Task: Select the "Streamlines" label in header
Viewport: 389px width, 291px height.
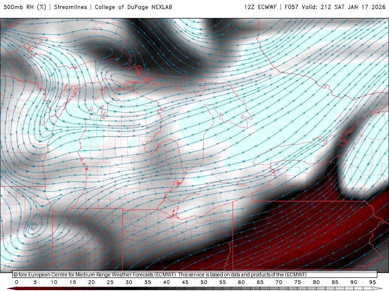Action: click(x=71, y=7)
